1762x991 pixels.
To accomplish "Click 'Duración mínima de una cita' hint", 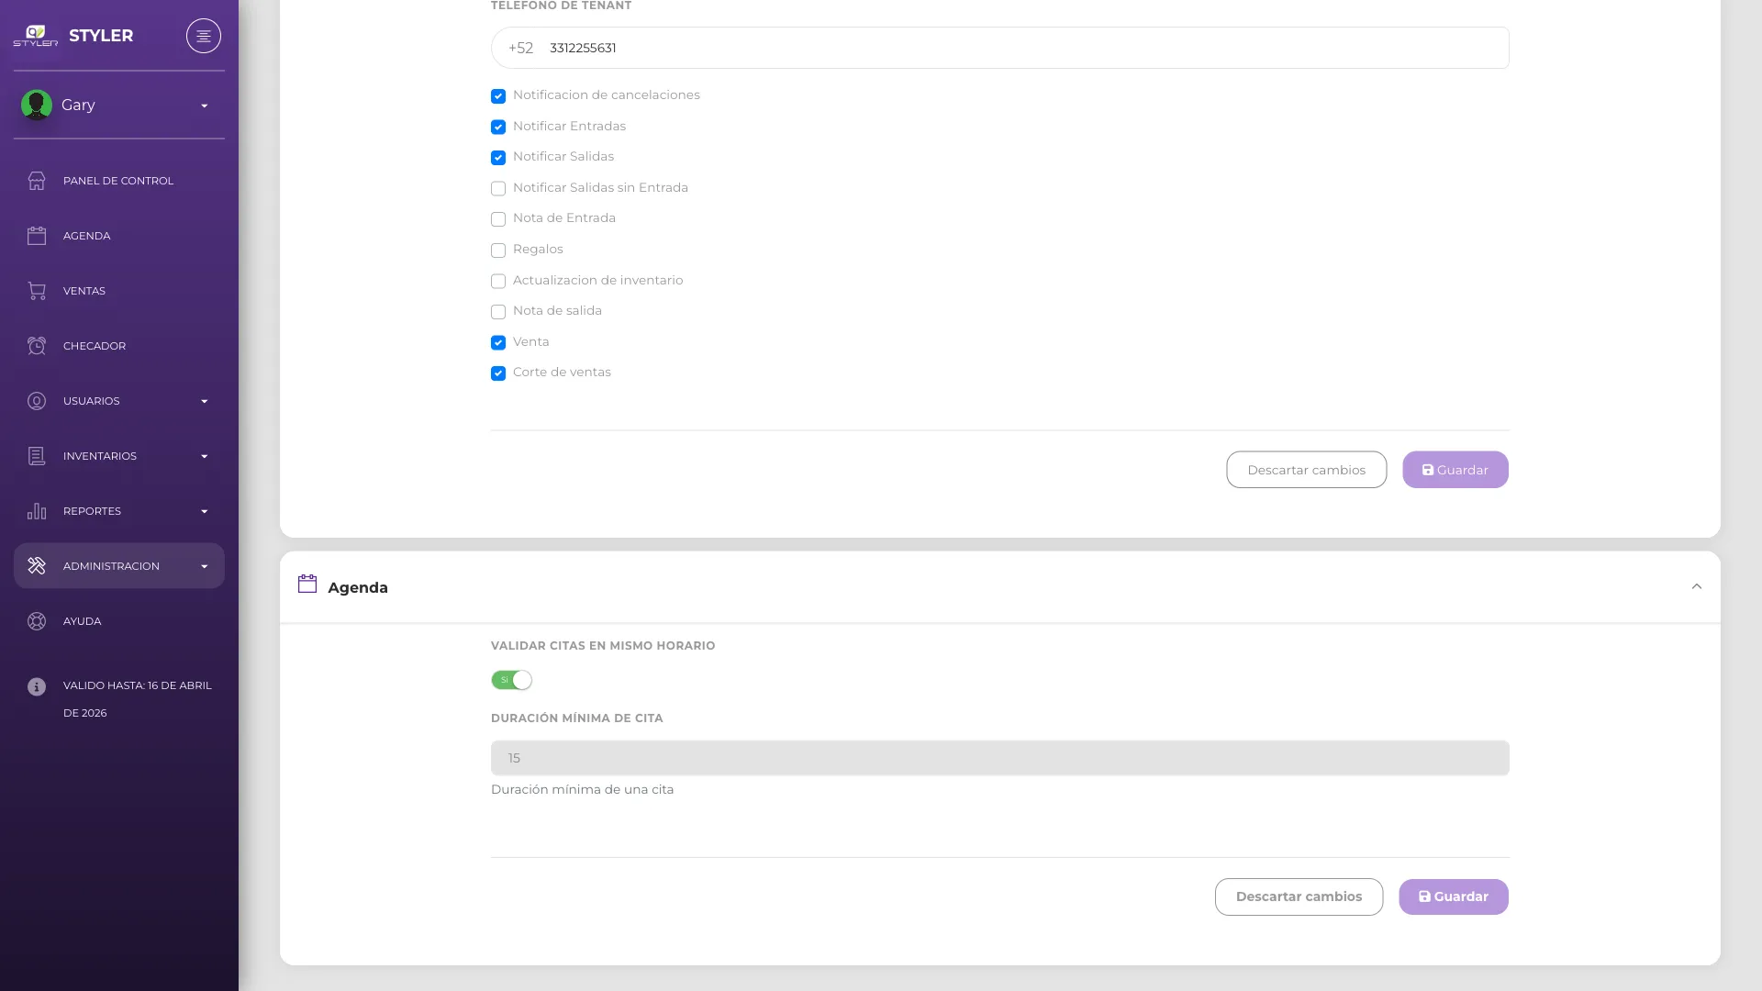I will 582,789.
